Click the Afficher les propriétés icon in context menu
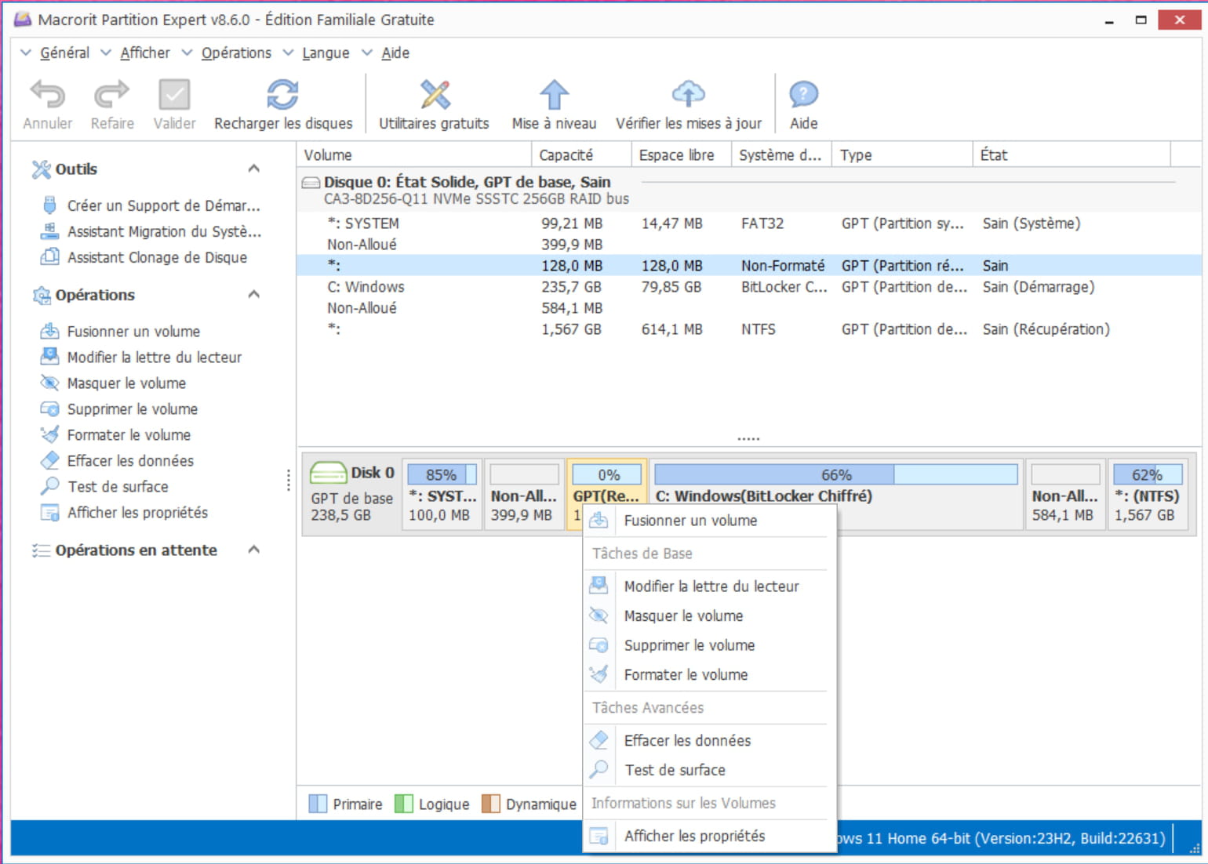Screen dimensions: 1208x864 pos(599,836)
